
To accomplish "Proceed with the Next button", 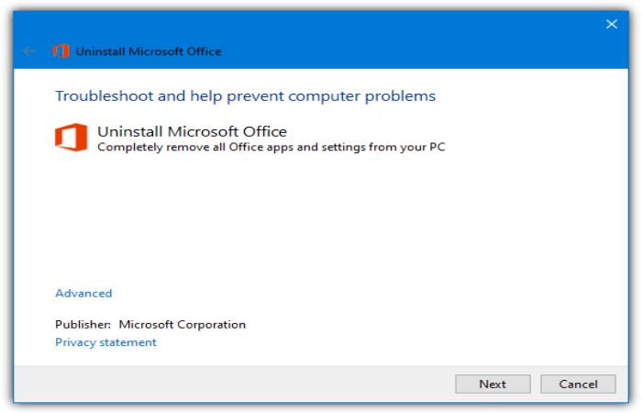I will [x=493, y=384].
